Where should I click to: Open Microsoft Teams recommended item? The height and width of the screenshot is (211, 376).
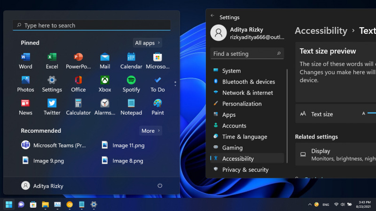(54, 145)
